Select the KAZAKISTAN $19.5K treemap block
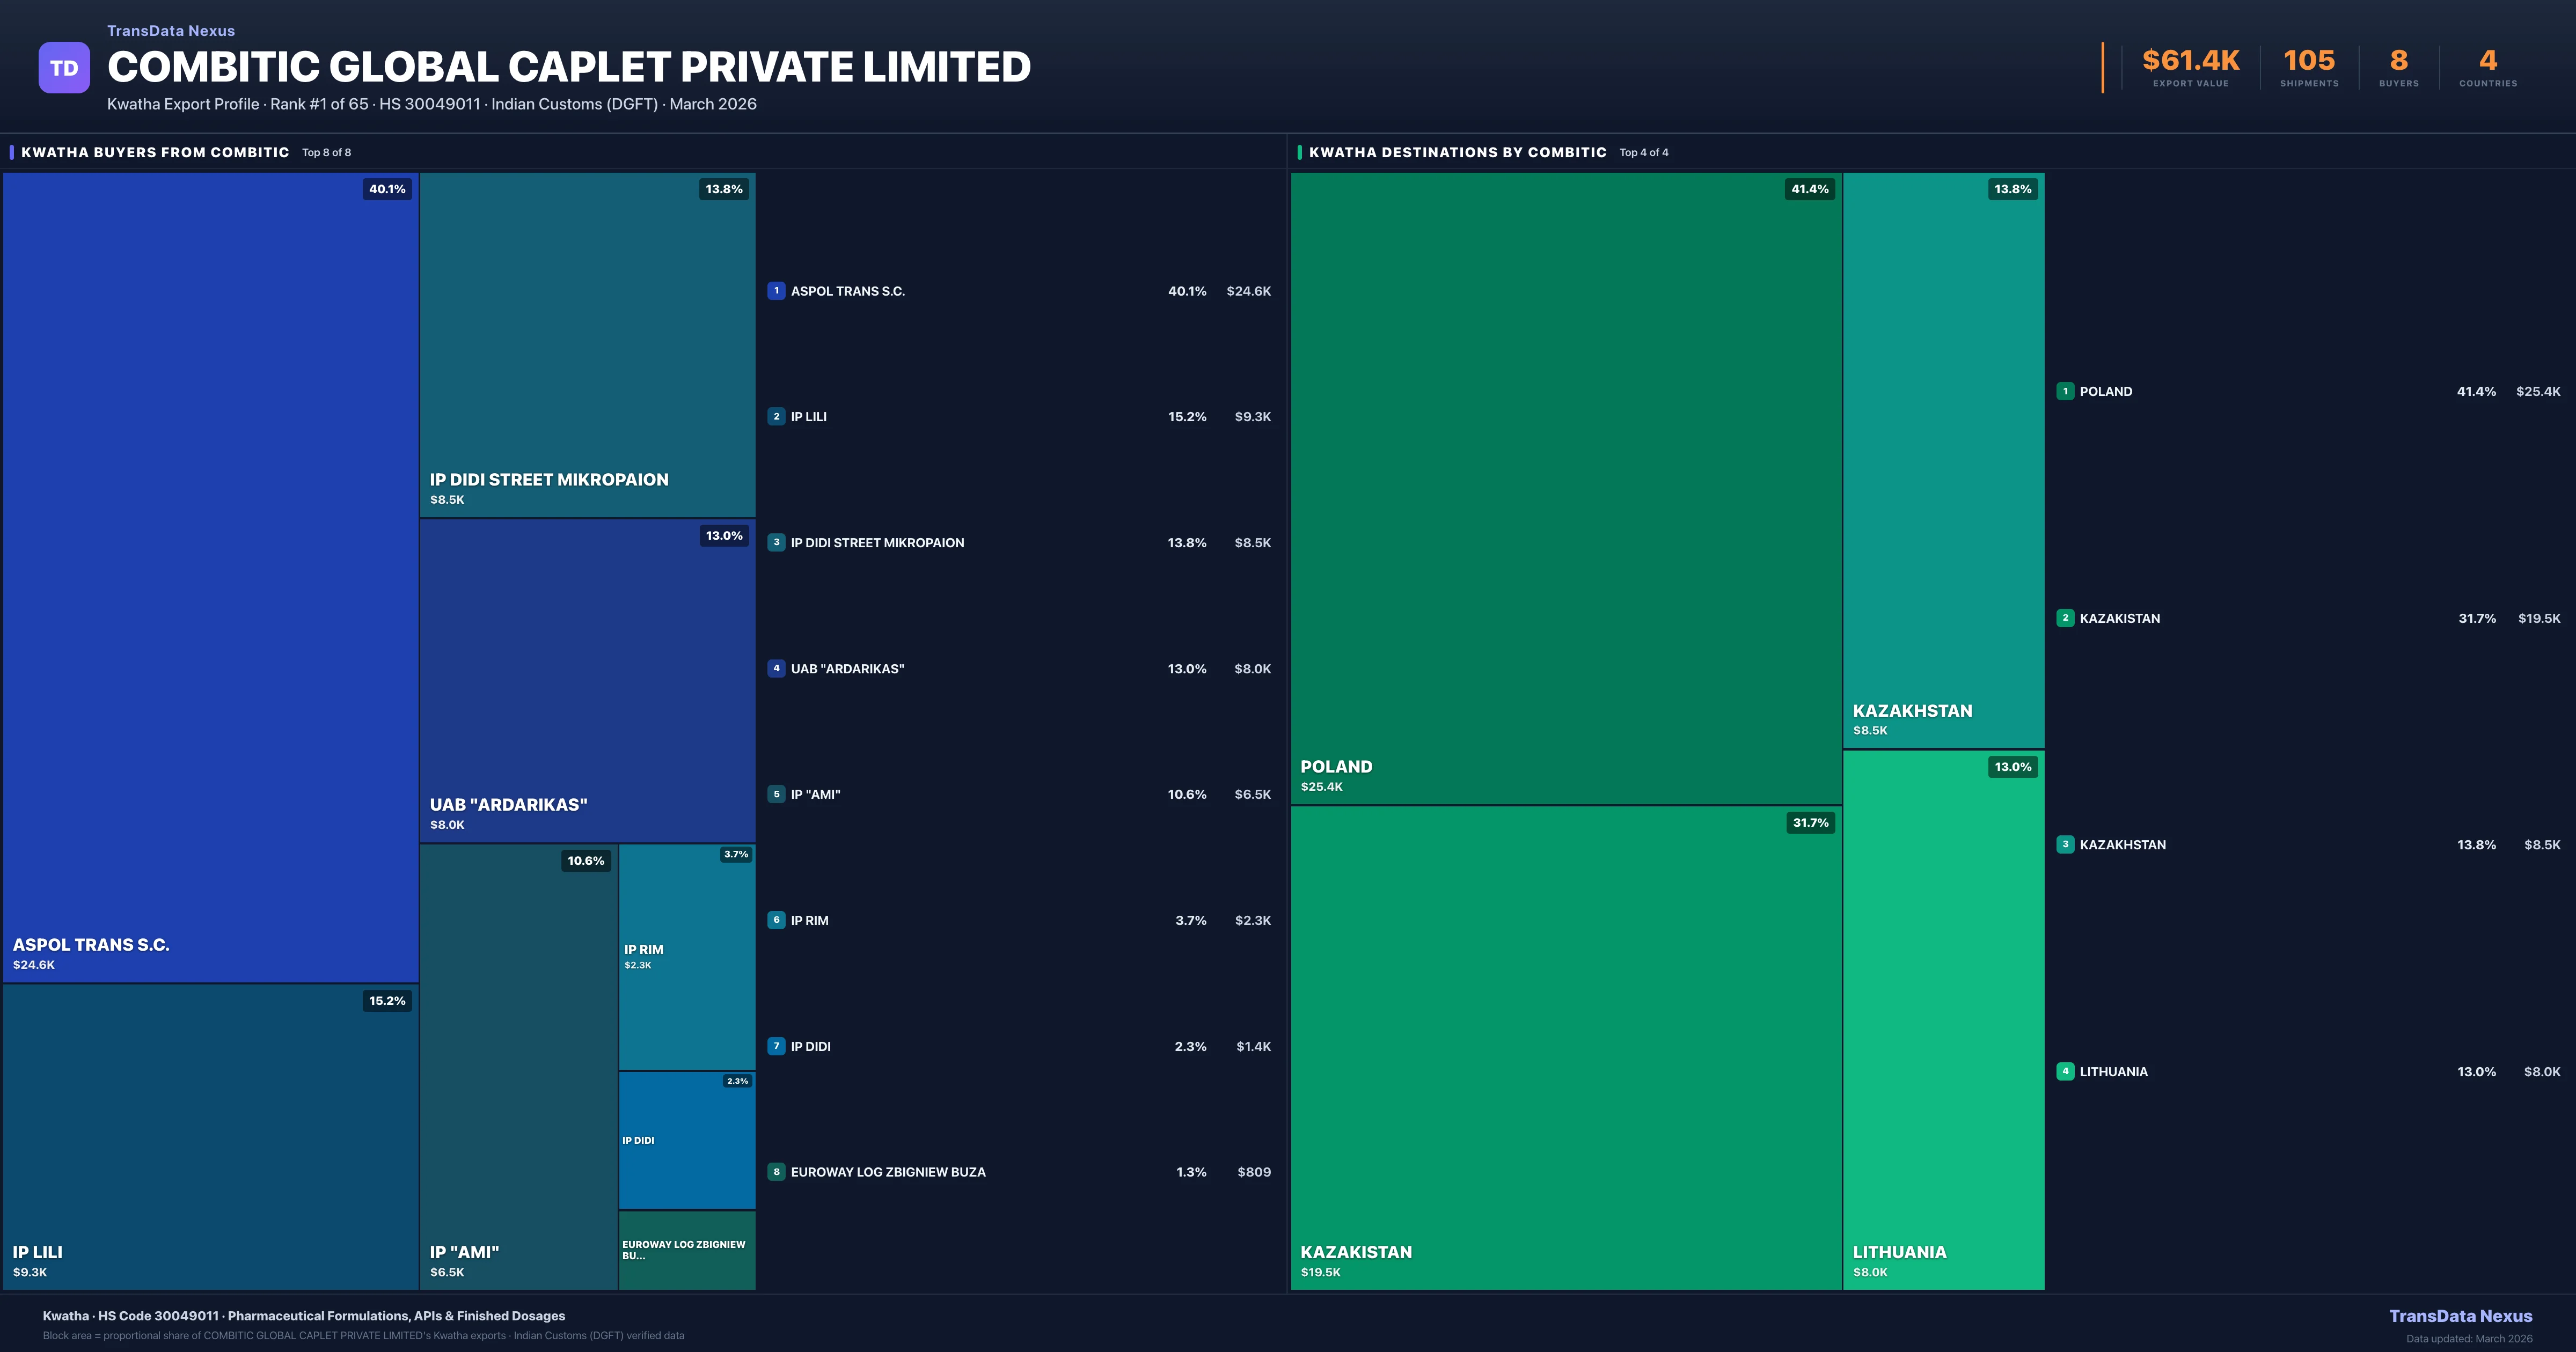Viewport: 2576px width, 1352px height. [1565, 1047]
